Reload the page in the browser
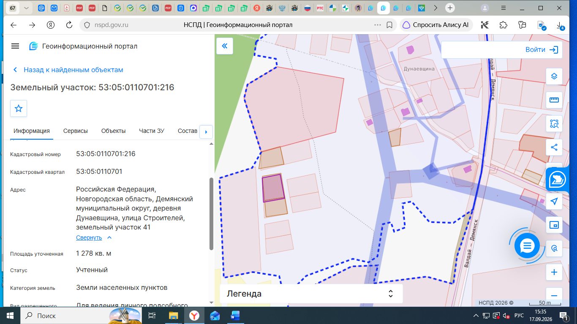Image resolution: width=577 pixels, height=324 pixels. pyautogui.click(x=69, y=25)
